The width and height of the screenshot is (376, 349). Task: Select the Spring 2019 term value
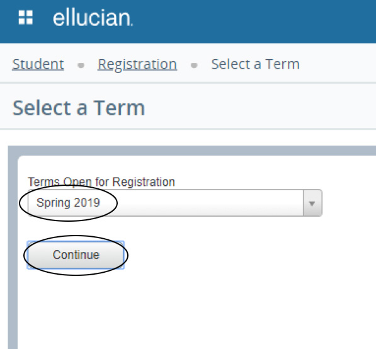tap(68, 203)
